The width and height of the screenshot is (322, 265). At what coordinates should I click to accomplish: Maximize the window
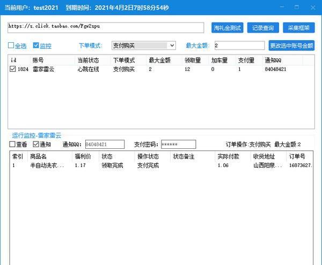[297, 7]
